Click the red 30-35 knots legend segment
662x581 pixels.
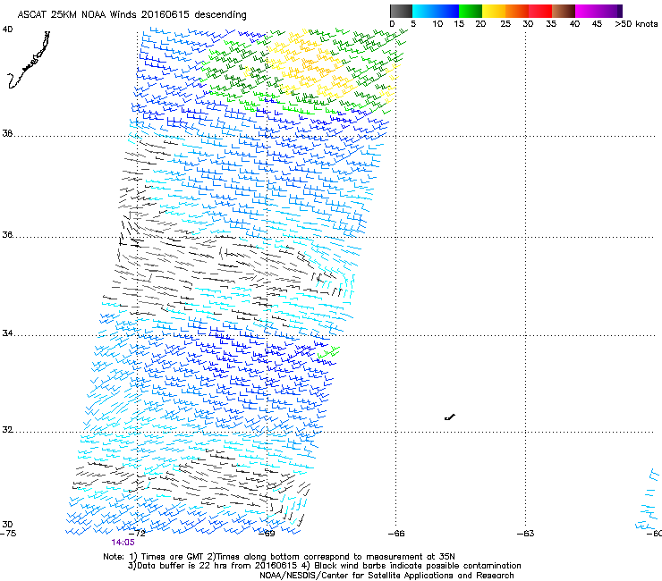[x=540, y=11]
